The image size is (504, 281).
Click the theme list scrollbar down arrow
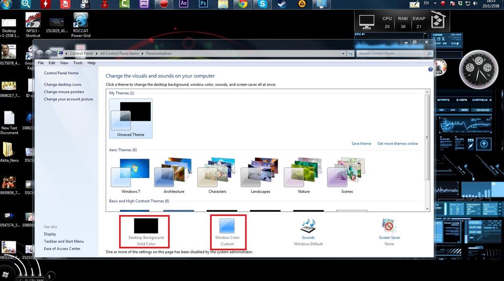coord(427,209)
